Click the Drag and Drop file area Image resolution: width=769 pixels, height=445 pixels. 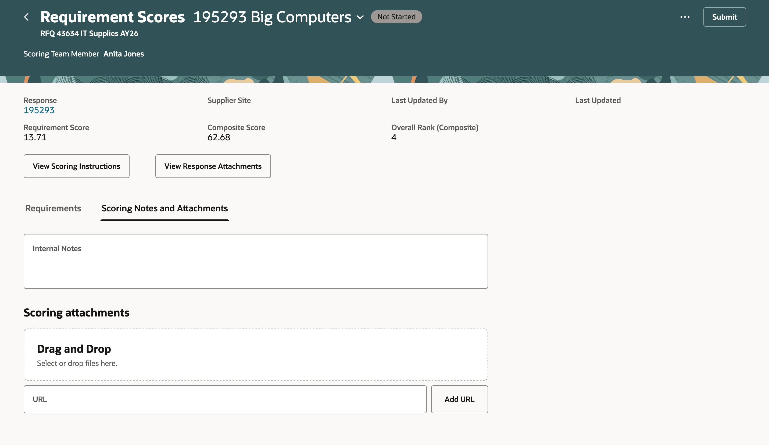point(255,355)
